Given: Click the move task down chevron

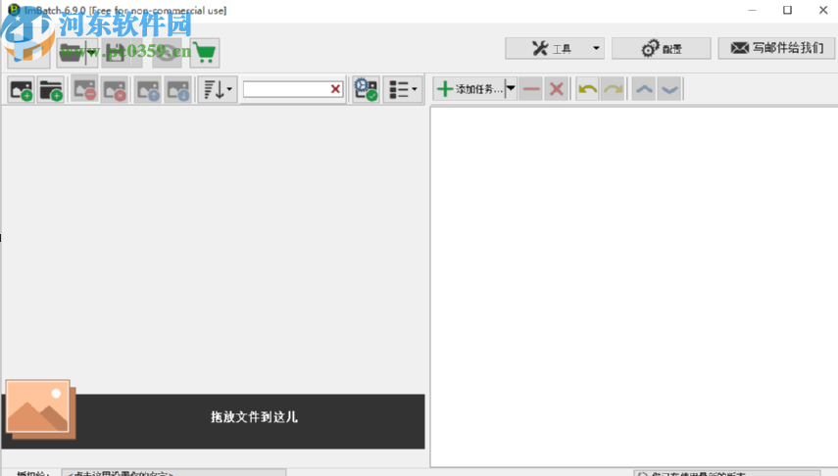Looking at the screenshot, I should [x=669, y=89].
